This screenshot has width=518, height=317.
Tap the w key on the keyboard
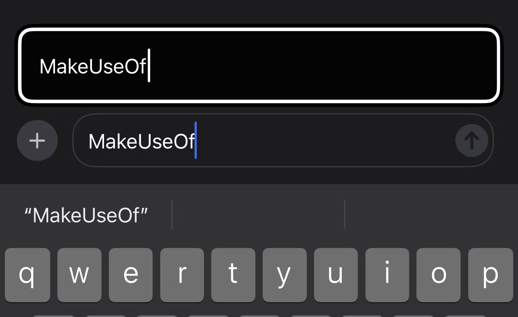[x=79, y=275]
